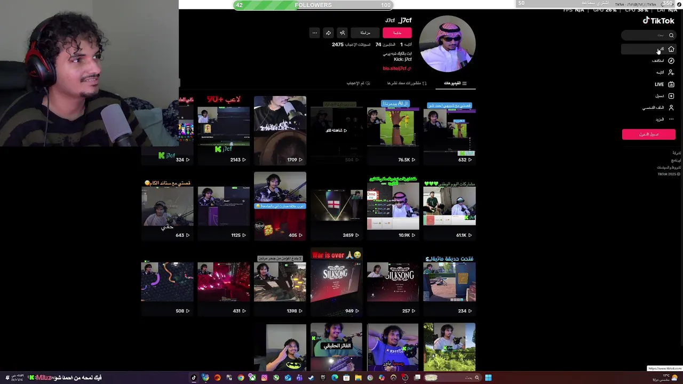Open the bio.site/j7cf link
683x384 pixels.
click(397, 68)
